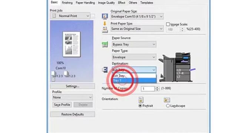Click the Image Scale percentage field

173,30
